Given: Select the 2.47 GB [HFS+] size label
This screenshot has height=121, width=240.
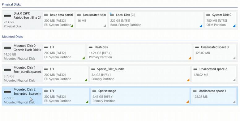Looking at the screenshot, I should click(x=103, y=97).
